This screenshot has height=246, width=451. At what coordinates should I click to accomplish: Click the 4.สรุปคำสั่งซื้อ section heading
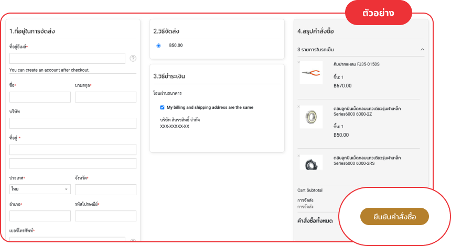[x=316, y=31]
